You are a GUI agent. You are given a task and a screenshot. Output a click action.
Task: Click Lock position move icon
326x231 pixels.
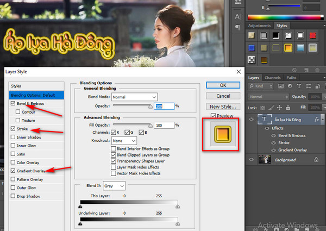279,108
